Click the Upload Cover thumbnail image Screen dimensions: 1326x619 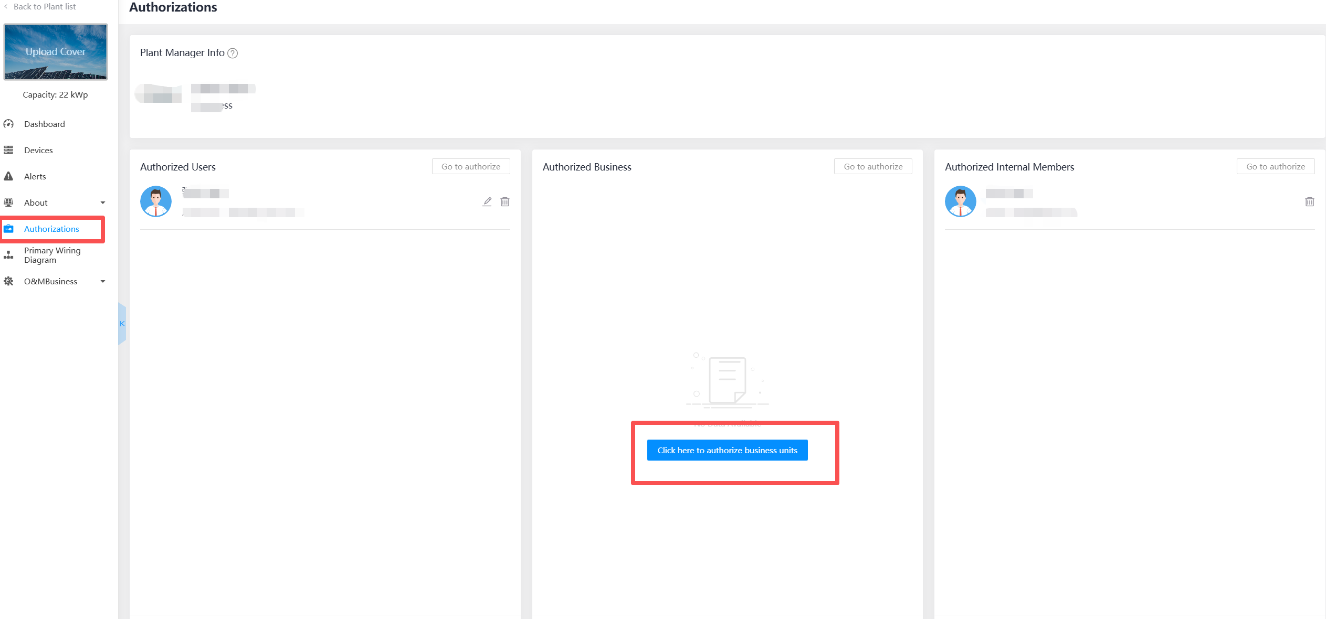coord(56,51)
